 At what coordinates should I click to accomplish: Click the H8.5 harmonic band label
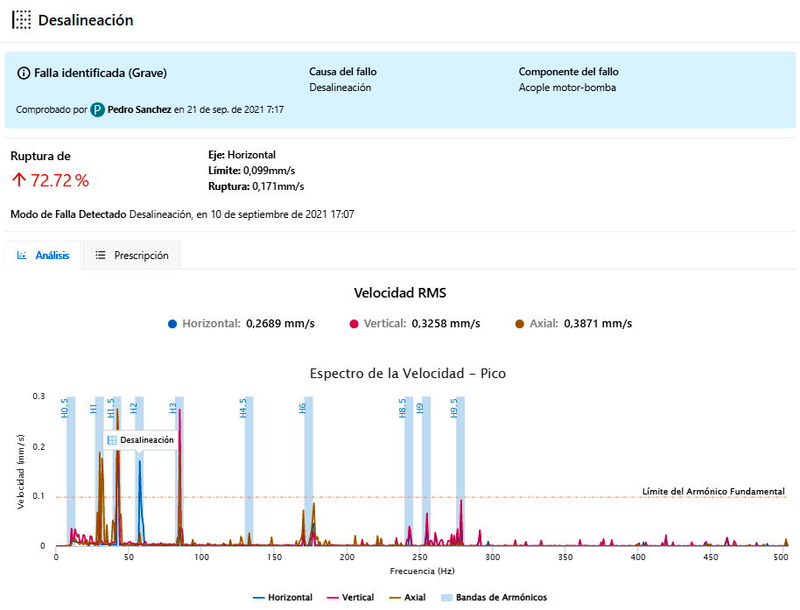(x=402, y=409)
